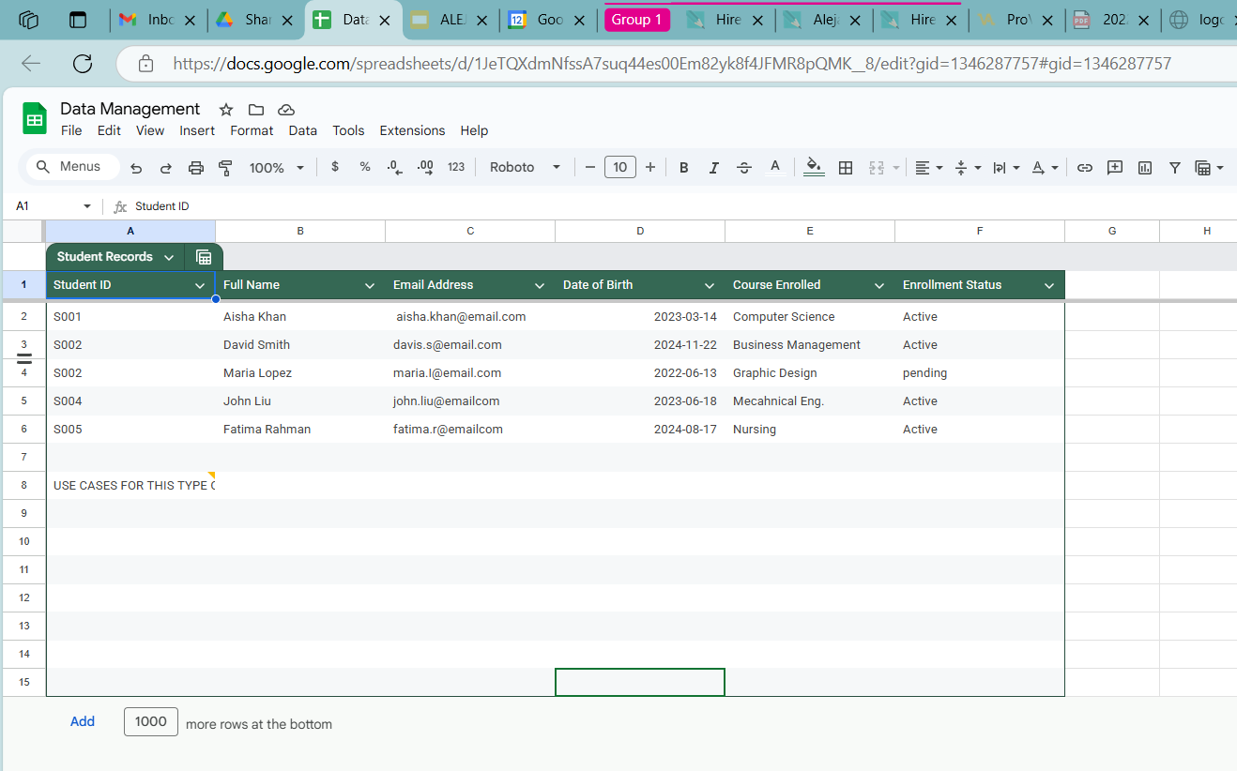Open the Format menu
The width and height of the screenshot is (1237, 771).
[252, 130]
